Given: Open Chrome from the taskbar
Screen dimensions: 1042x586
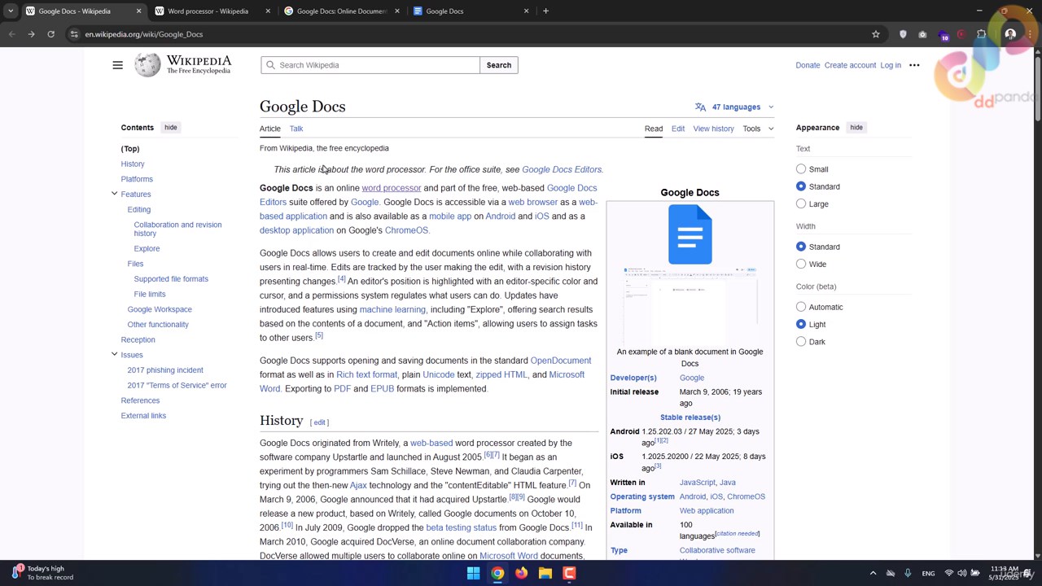Looking at the screenshot, I should [x=497, y=573].
